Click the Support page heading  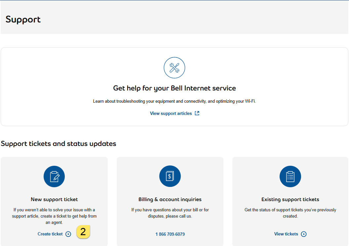click(x=23, y=19)
